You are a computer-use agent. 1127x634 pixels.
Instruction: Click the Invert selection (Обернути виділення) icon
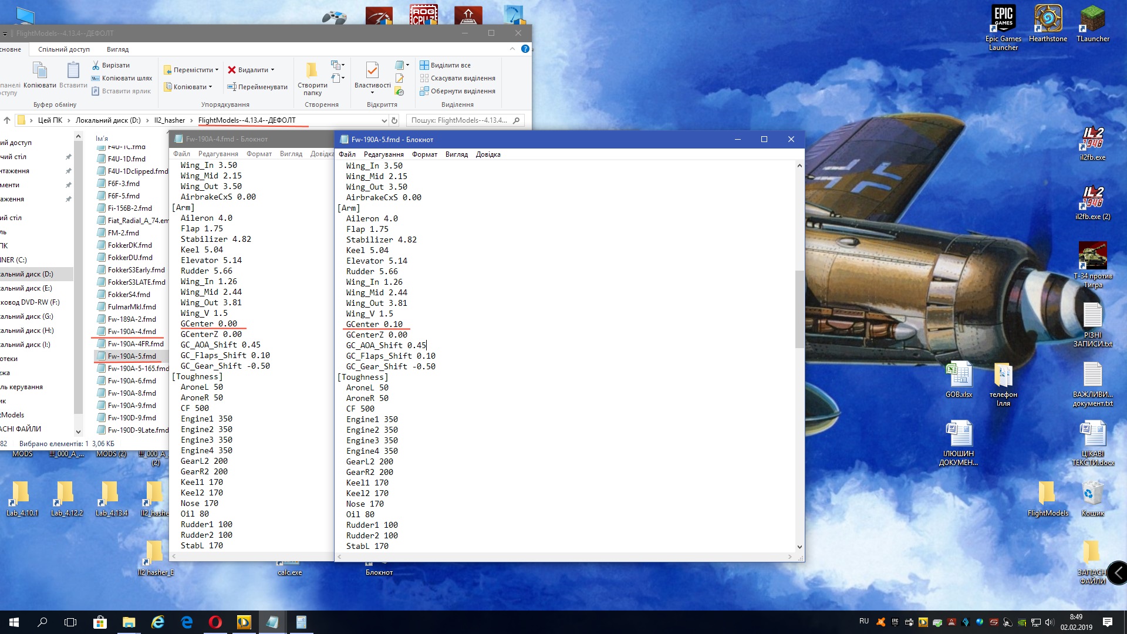[424, 91]
